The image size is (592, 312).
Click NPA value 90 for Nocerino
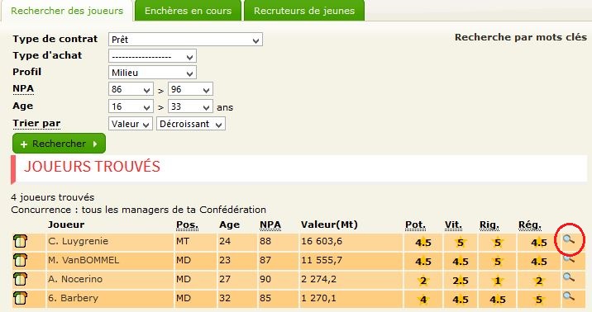pos(265,279)
